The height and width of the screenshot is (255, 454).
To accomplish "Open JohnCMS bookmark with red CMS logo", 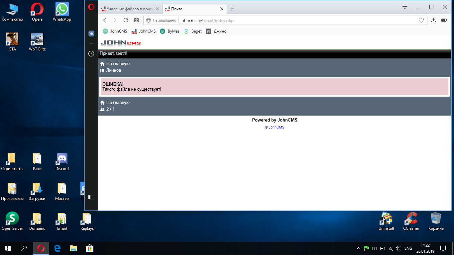I will (x=143, y=31).
